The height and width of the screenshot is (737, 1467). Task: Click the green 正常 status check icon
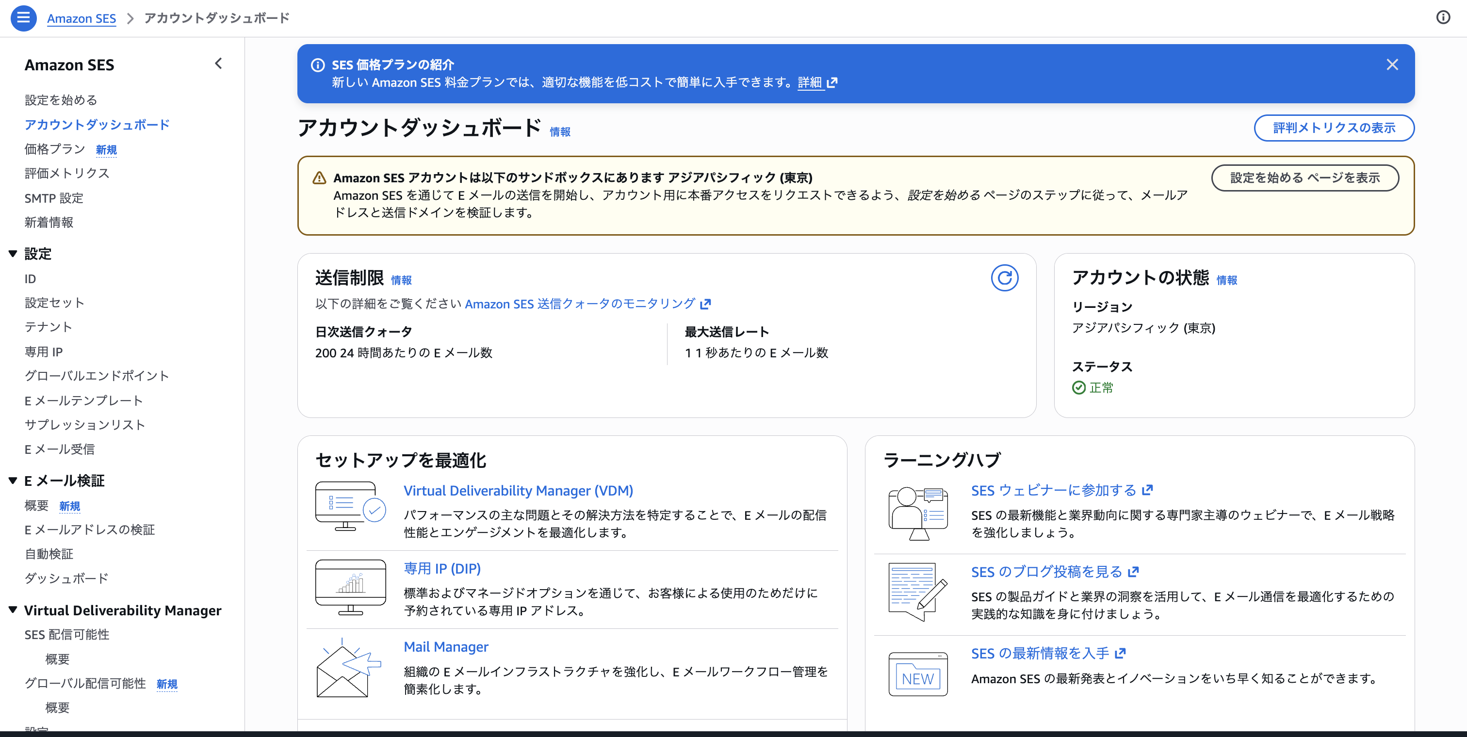point(1078,387)
